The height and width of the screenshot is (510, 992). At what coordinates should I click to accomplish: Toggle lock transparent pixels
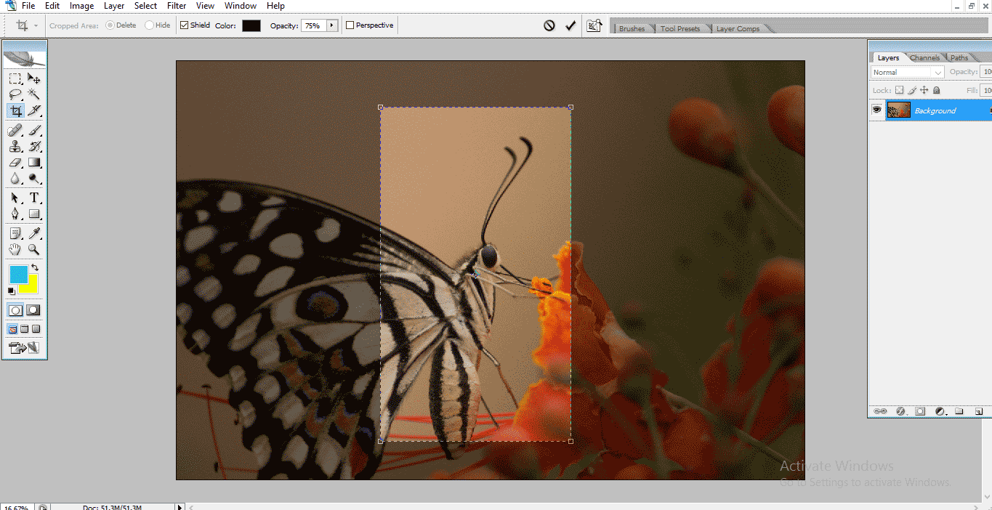pos(899,90)
